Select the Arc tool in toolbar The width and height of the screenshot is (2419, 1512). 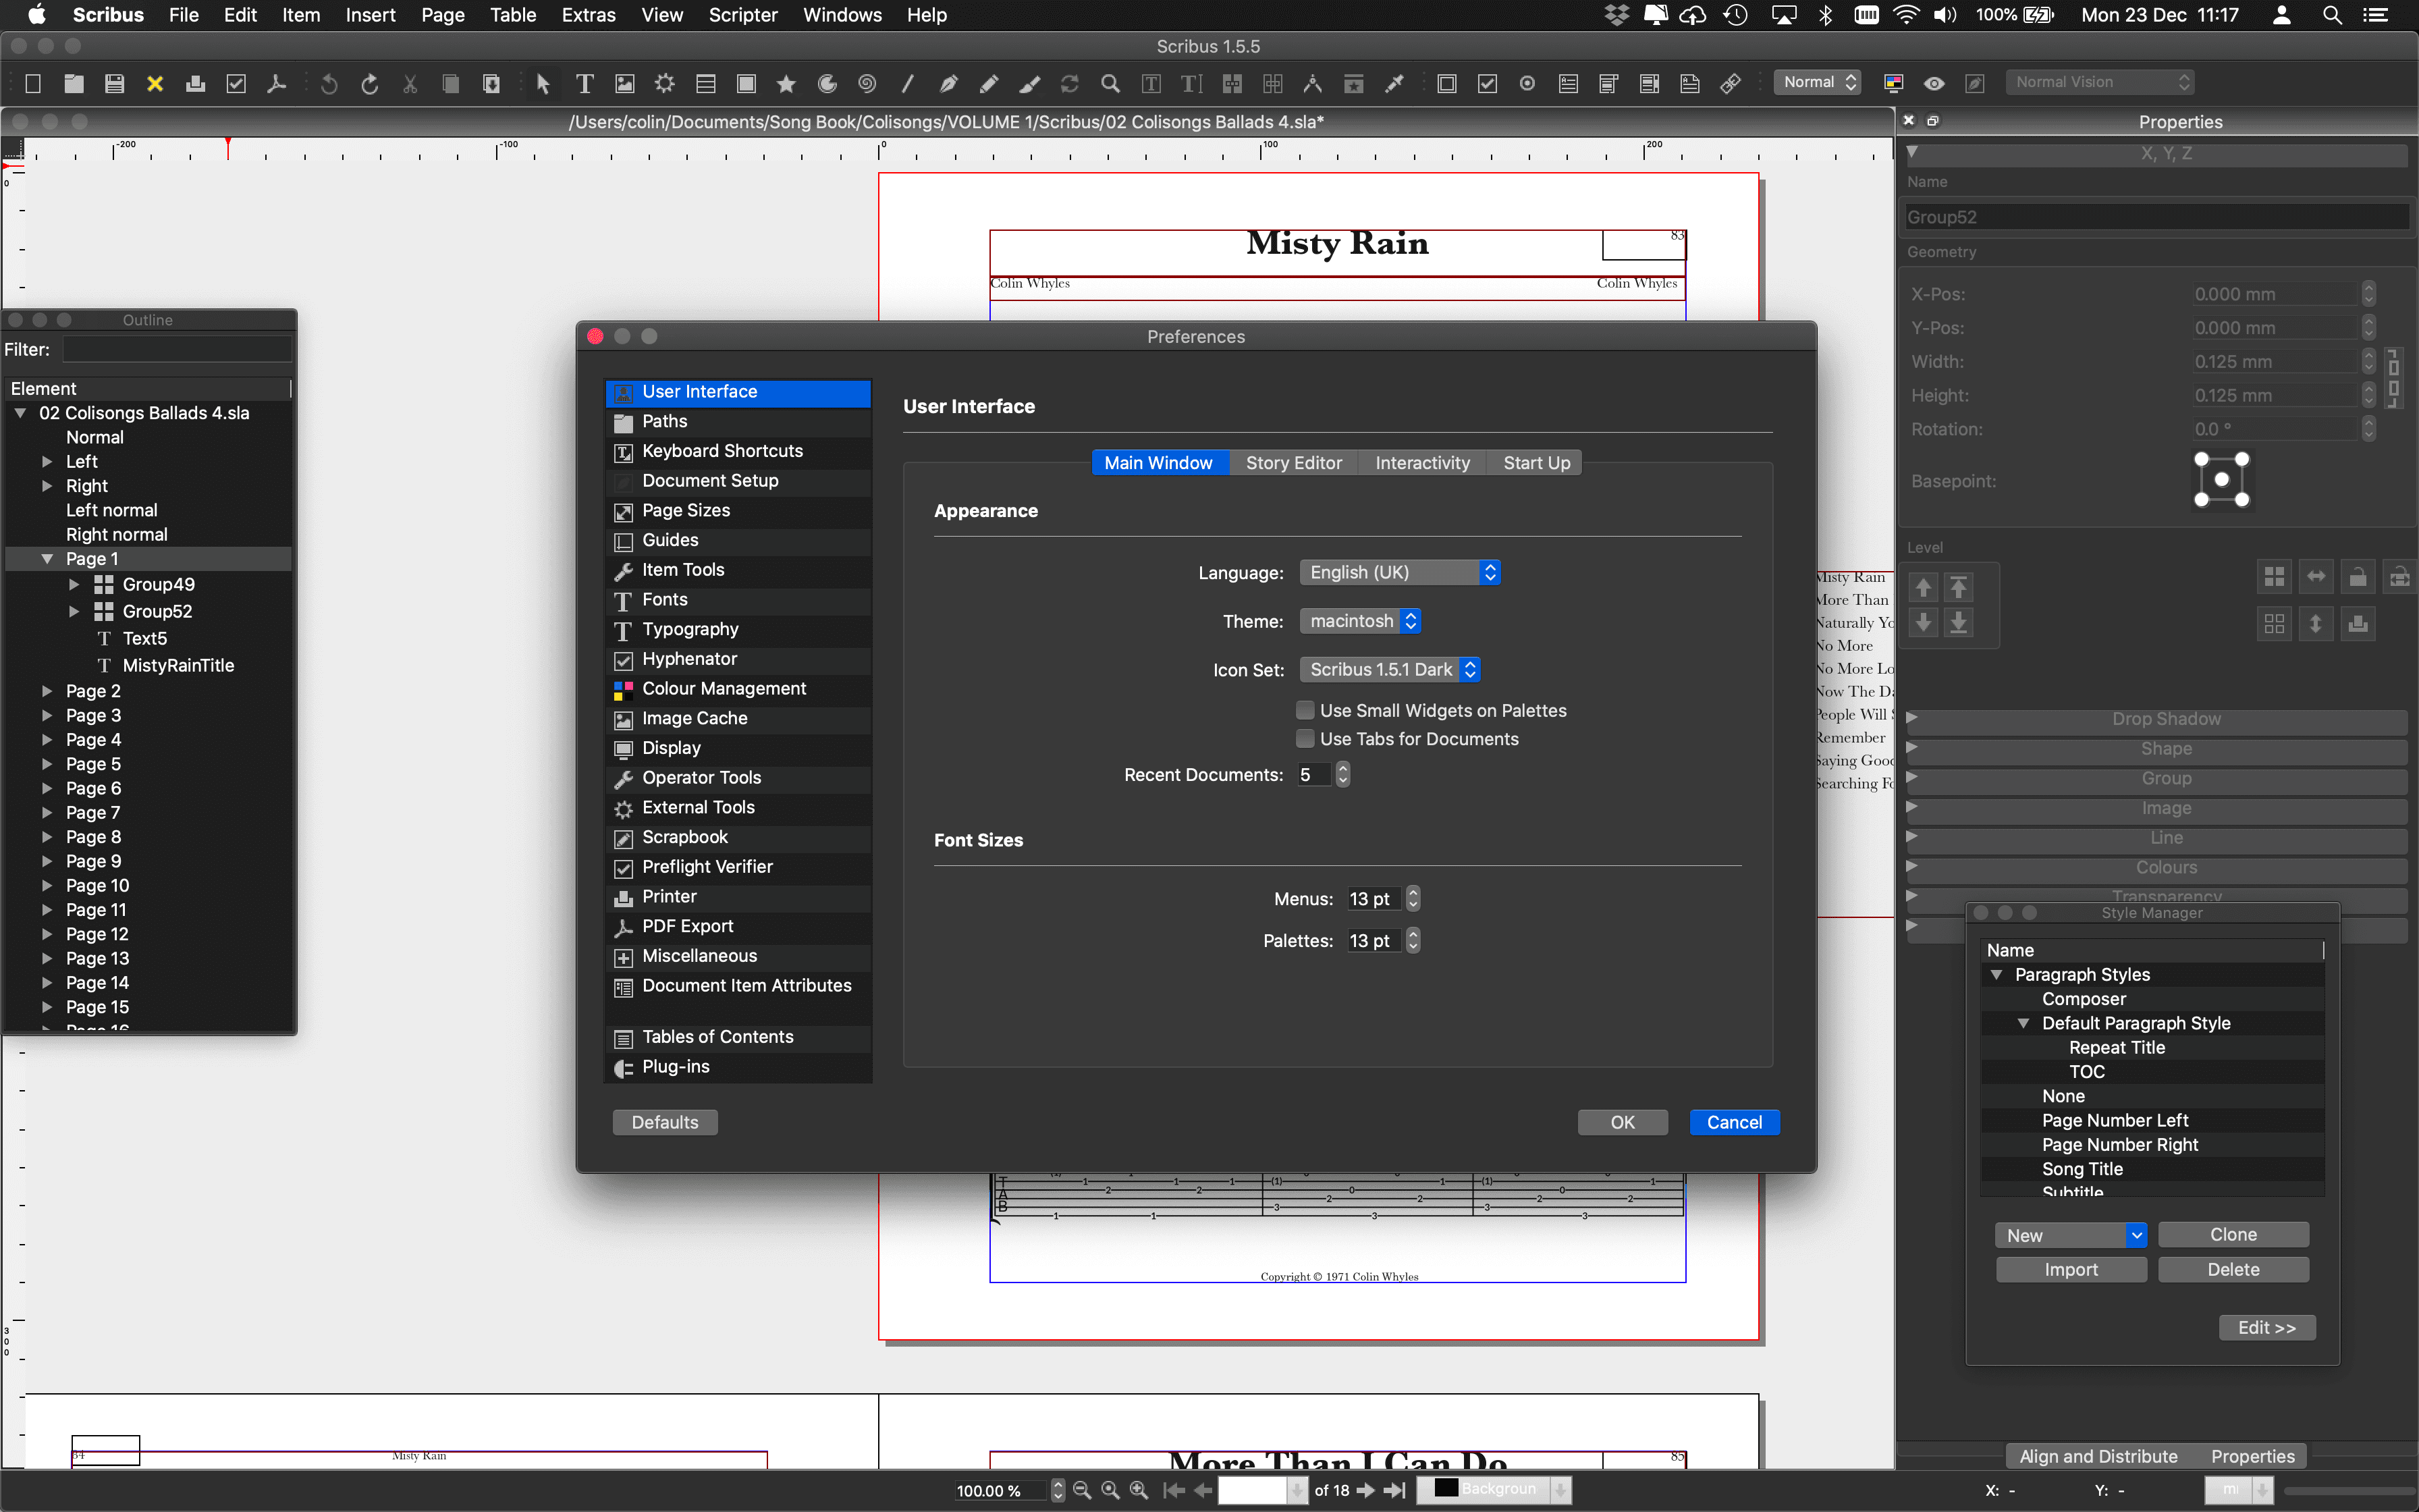827,84
